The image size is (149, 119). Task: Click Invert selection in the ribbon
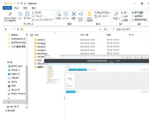[139, 20]
